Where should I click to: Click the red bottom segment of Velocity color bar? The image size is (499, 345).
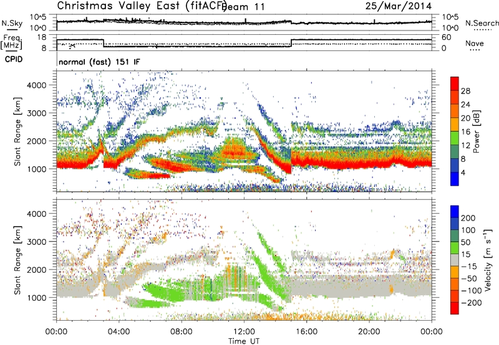[x=455, y=308]
